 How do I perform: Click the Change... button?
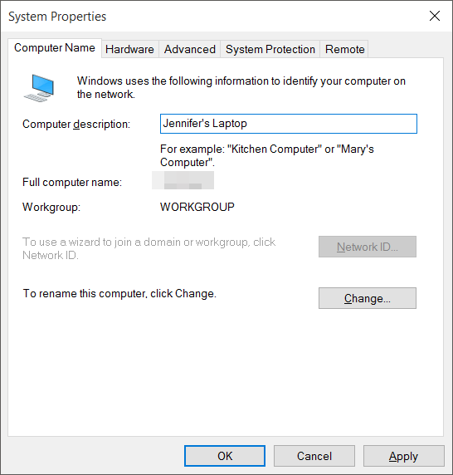(x=368, y=298)
